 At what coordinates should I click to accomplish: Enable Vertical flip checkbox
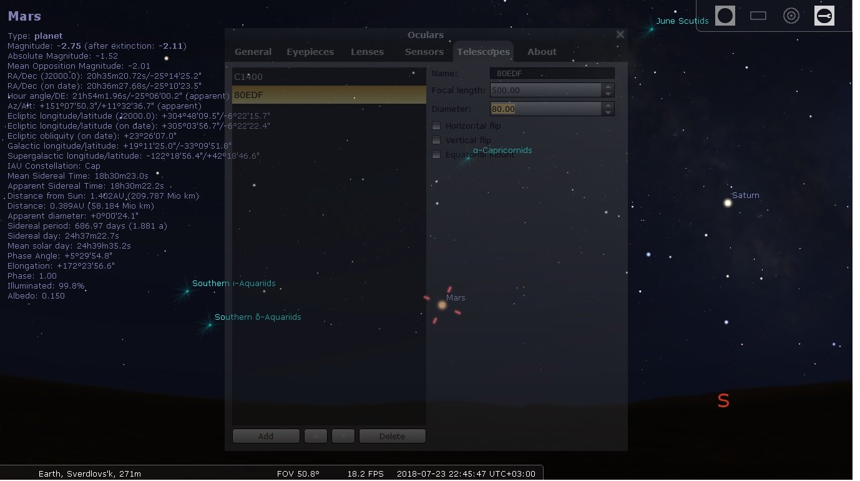click(x=436, y=140)
